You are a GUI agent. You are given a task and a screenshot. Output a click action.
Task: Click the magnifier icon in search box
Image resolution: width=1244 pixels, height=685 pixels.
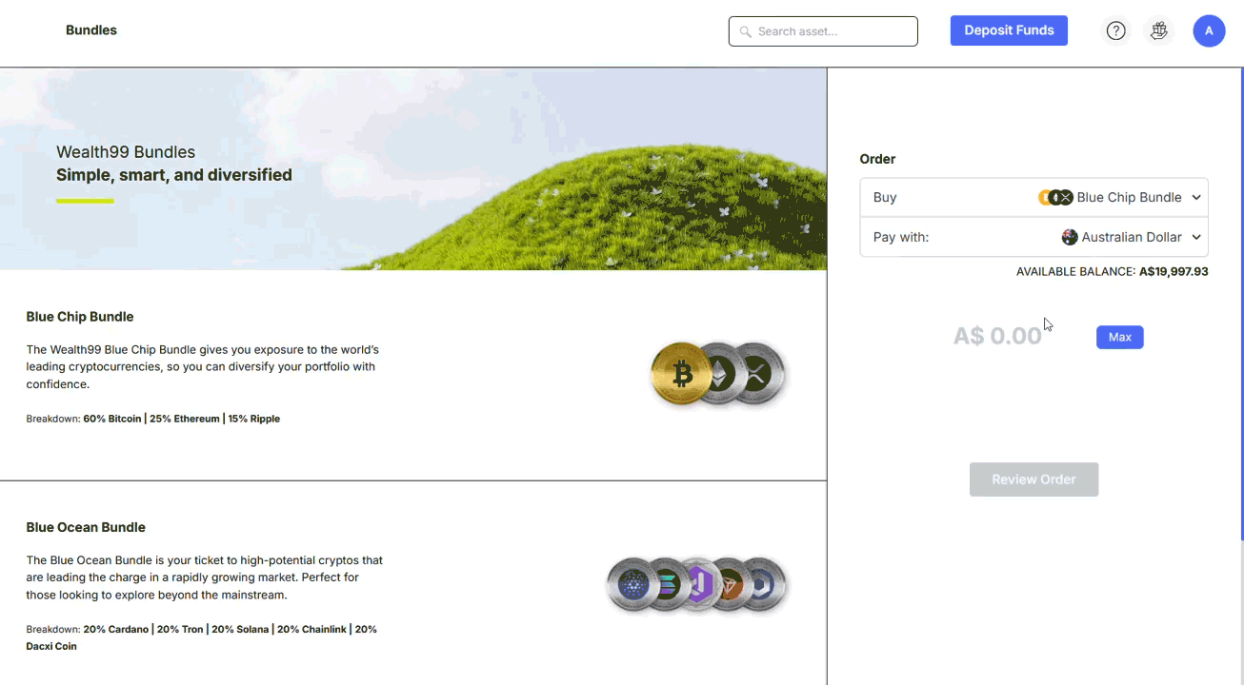745,31
